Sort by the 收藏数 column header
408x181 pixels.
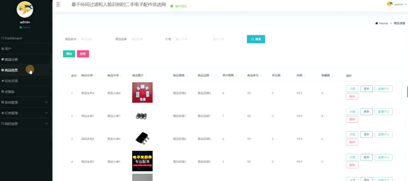tap(327, 75)
